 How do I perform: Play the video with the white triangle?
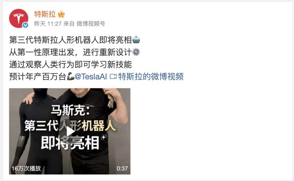tap(70, 131)
